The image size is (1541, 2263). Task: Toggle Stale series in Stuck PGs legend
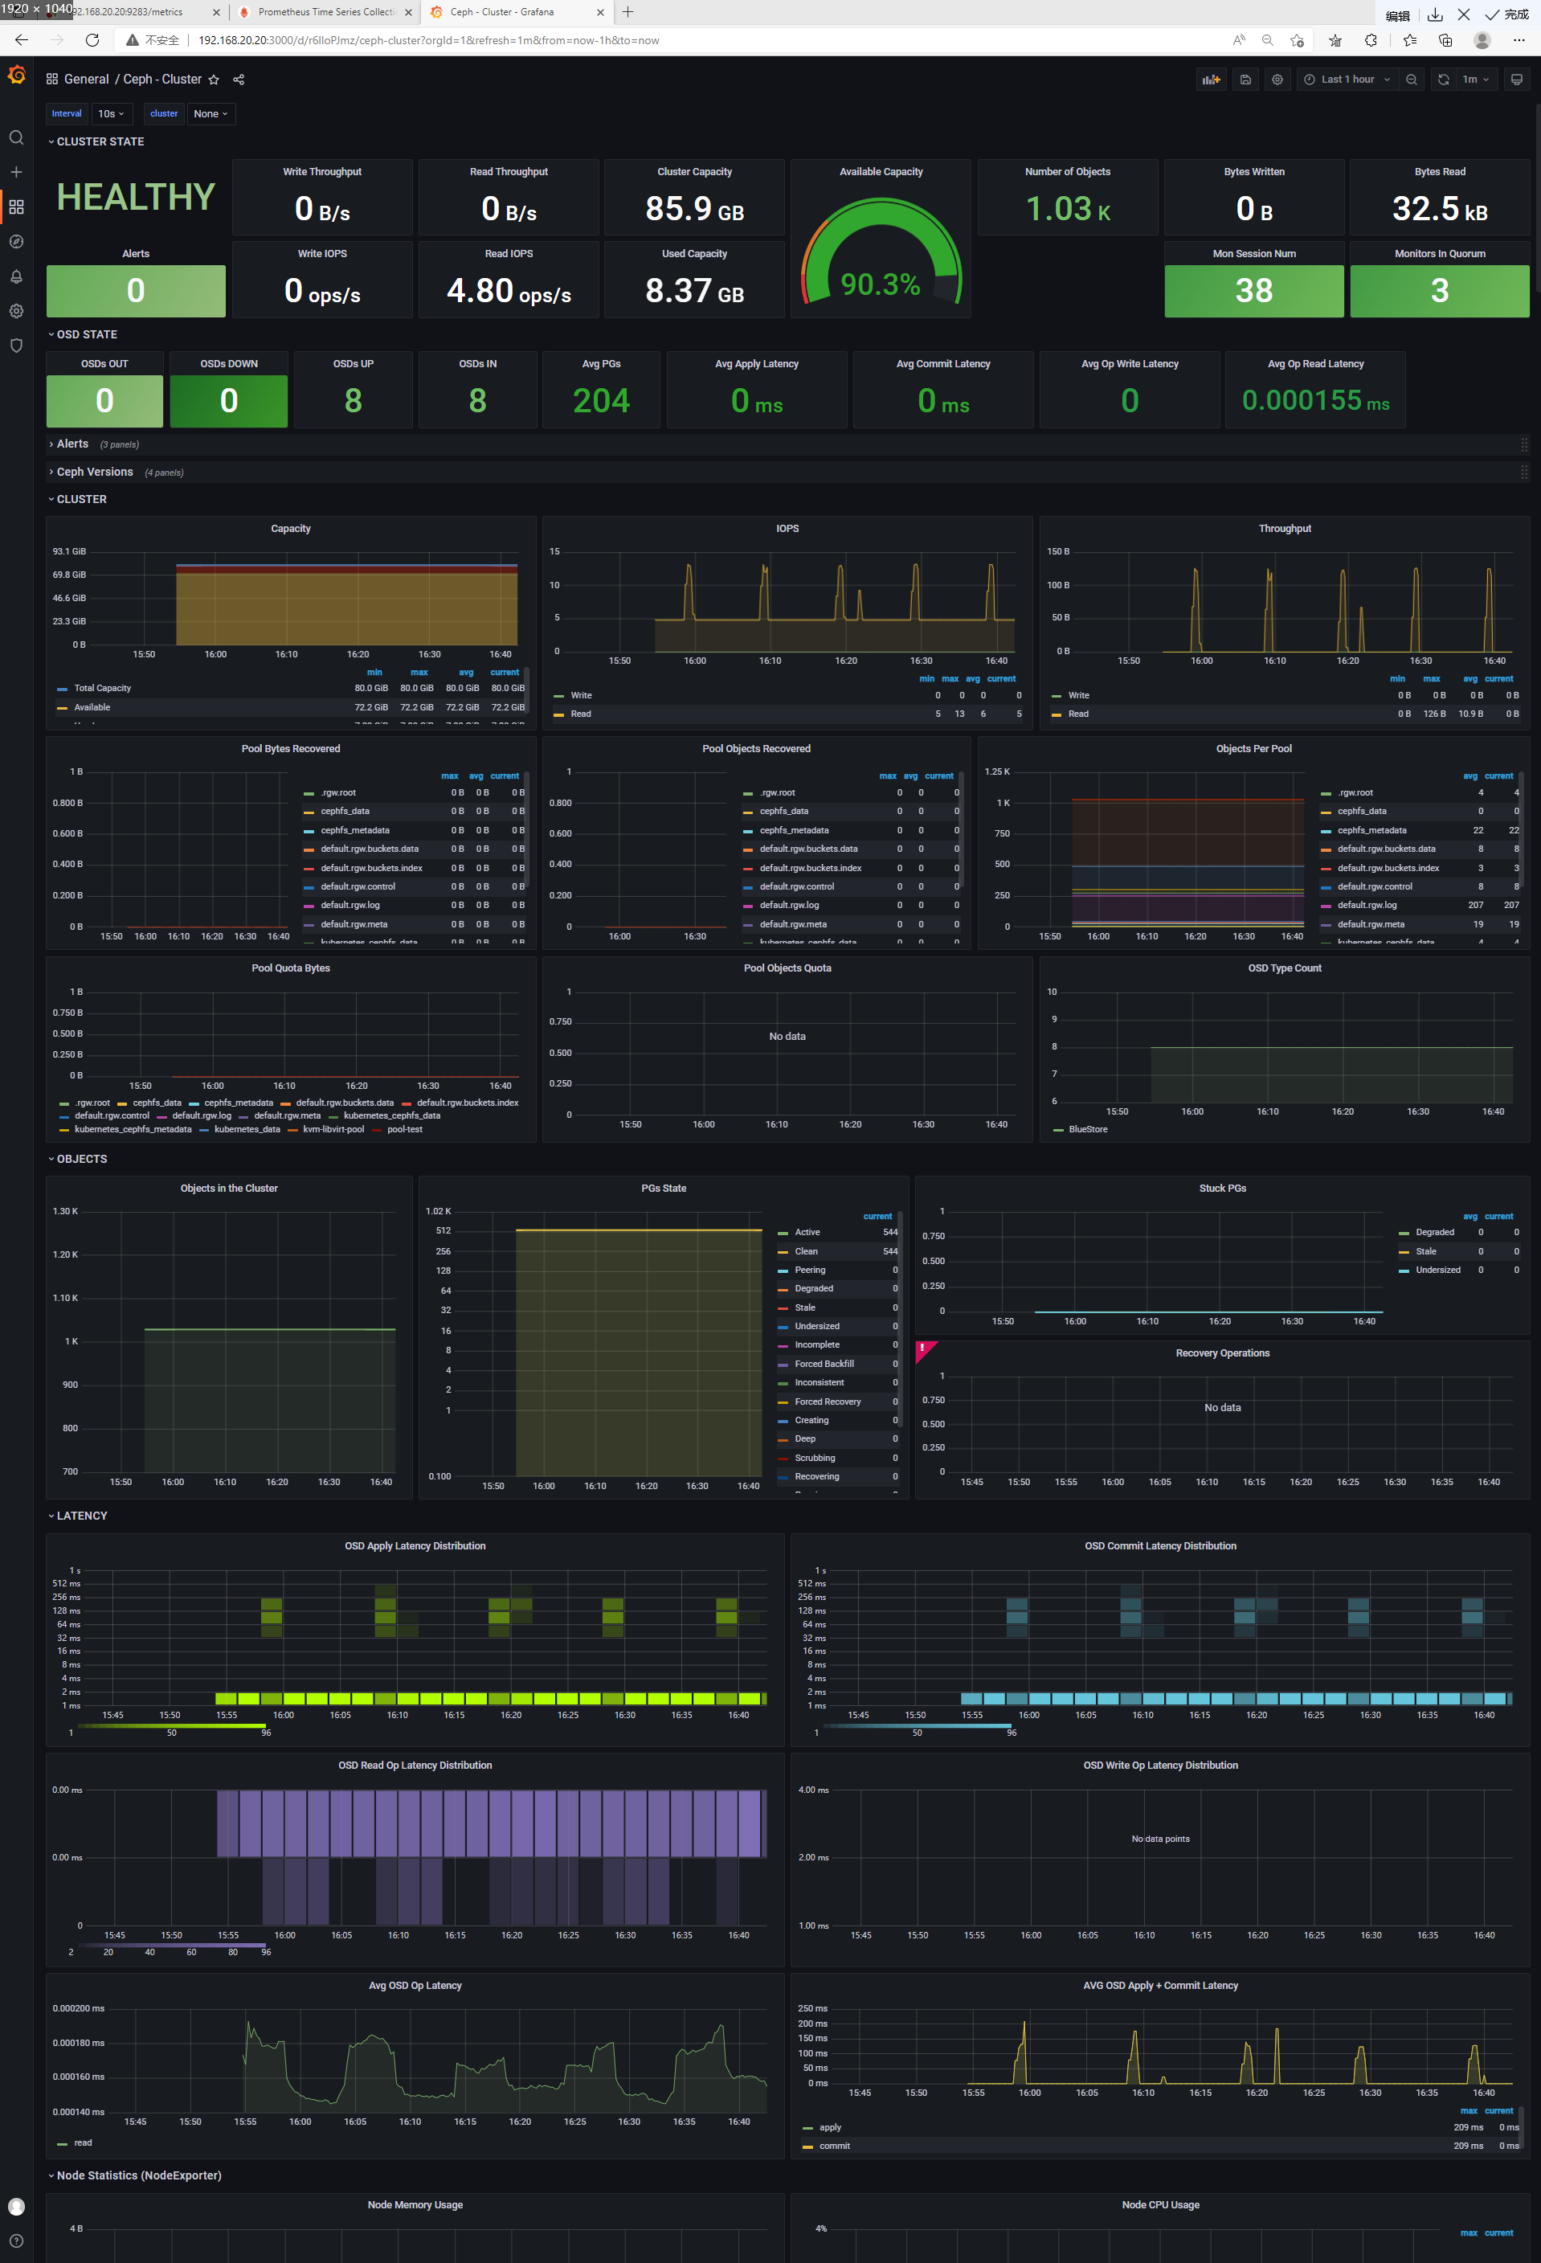(x=1425, y=1251)
